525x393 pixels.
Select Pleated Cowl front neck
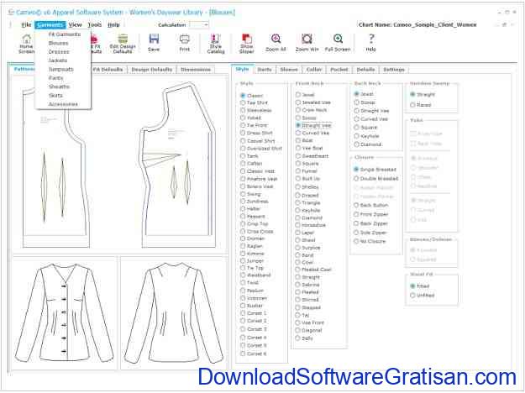pos(313,270)
